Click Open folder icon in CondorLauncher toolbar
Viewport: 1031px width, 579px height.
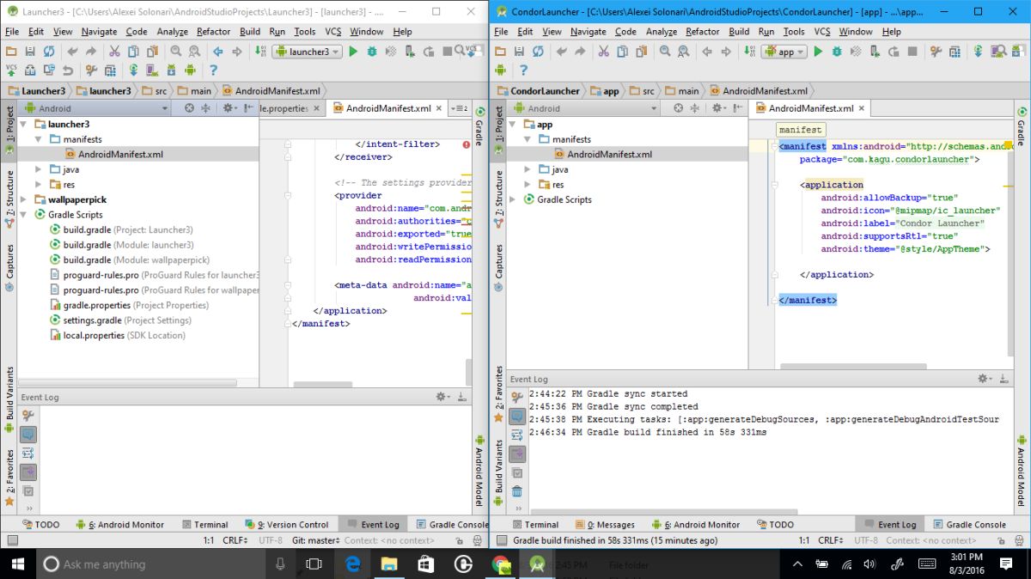tap(501, 52)
